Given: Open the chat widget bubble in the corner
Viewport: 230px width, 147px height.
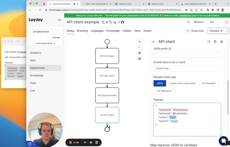Looking at the screenshot, I should coord(223,141).
